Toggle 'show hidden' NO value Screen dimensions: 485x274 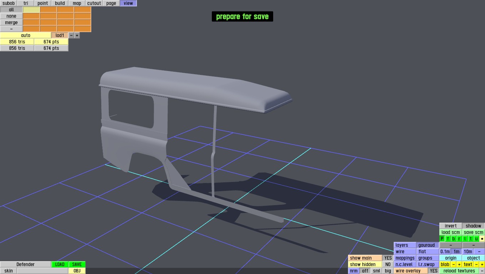(x=388, y=264)
